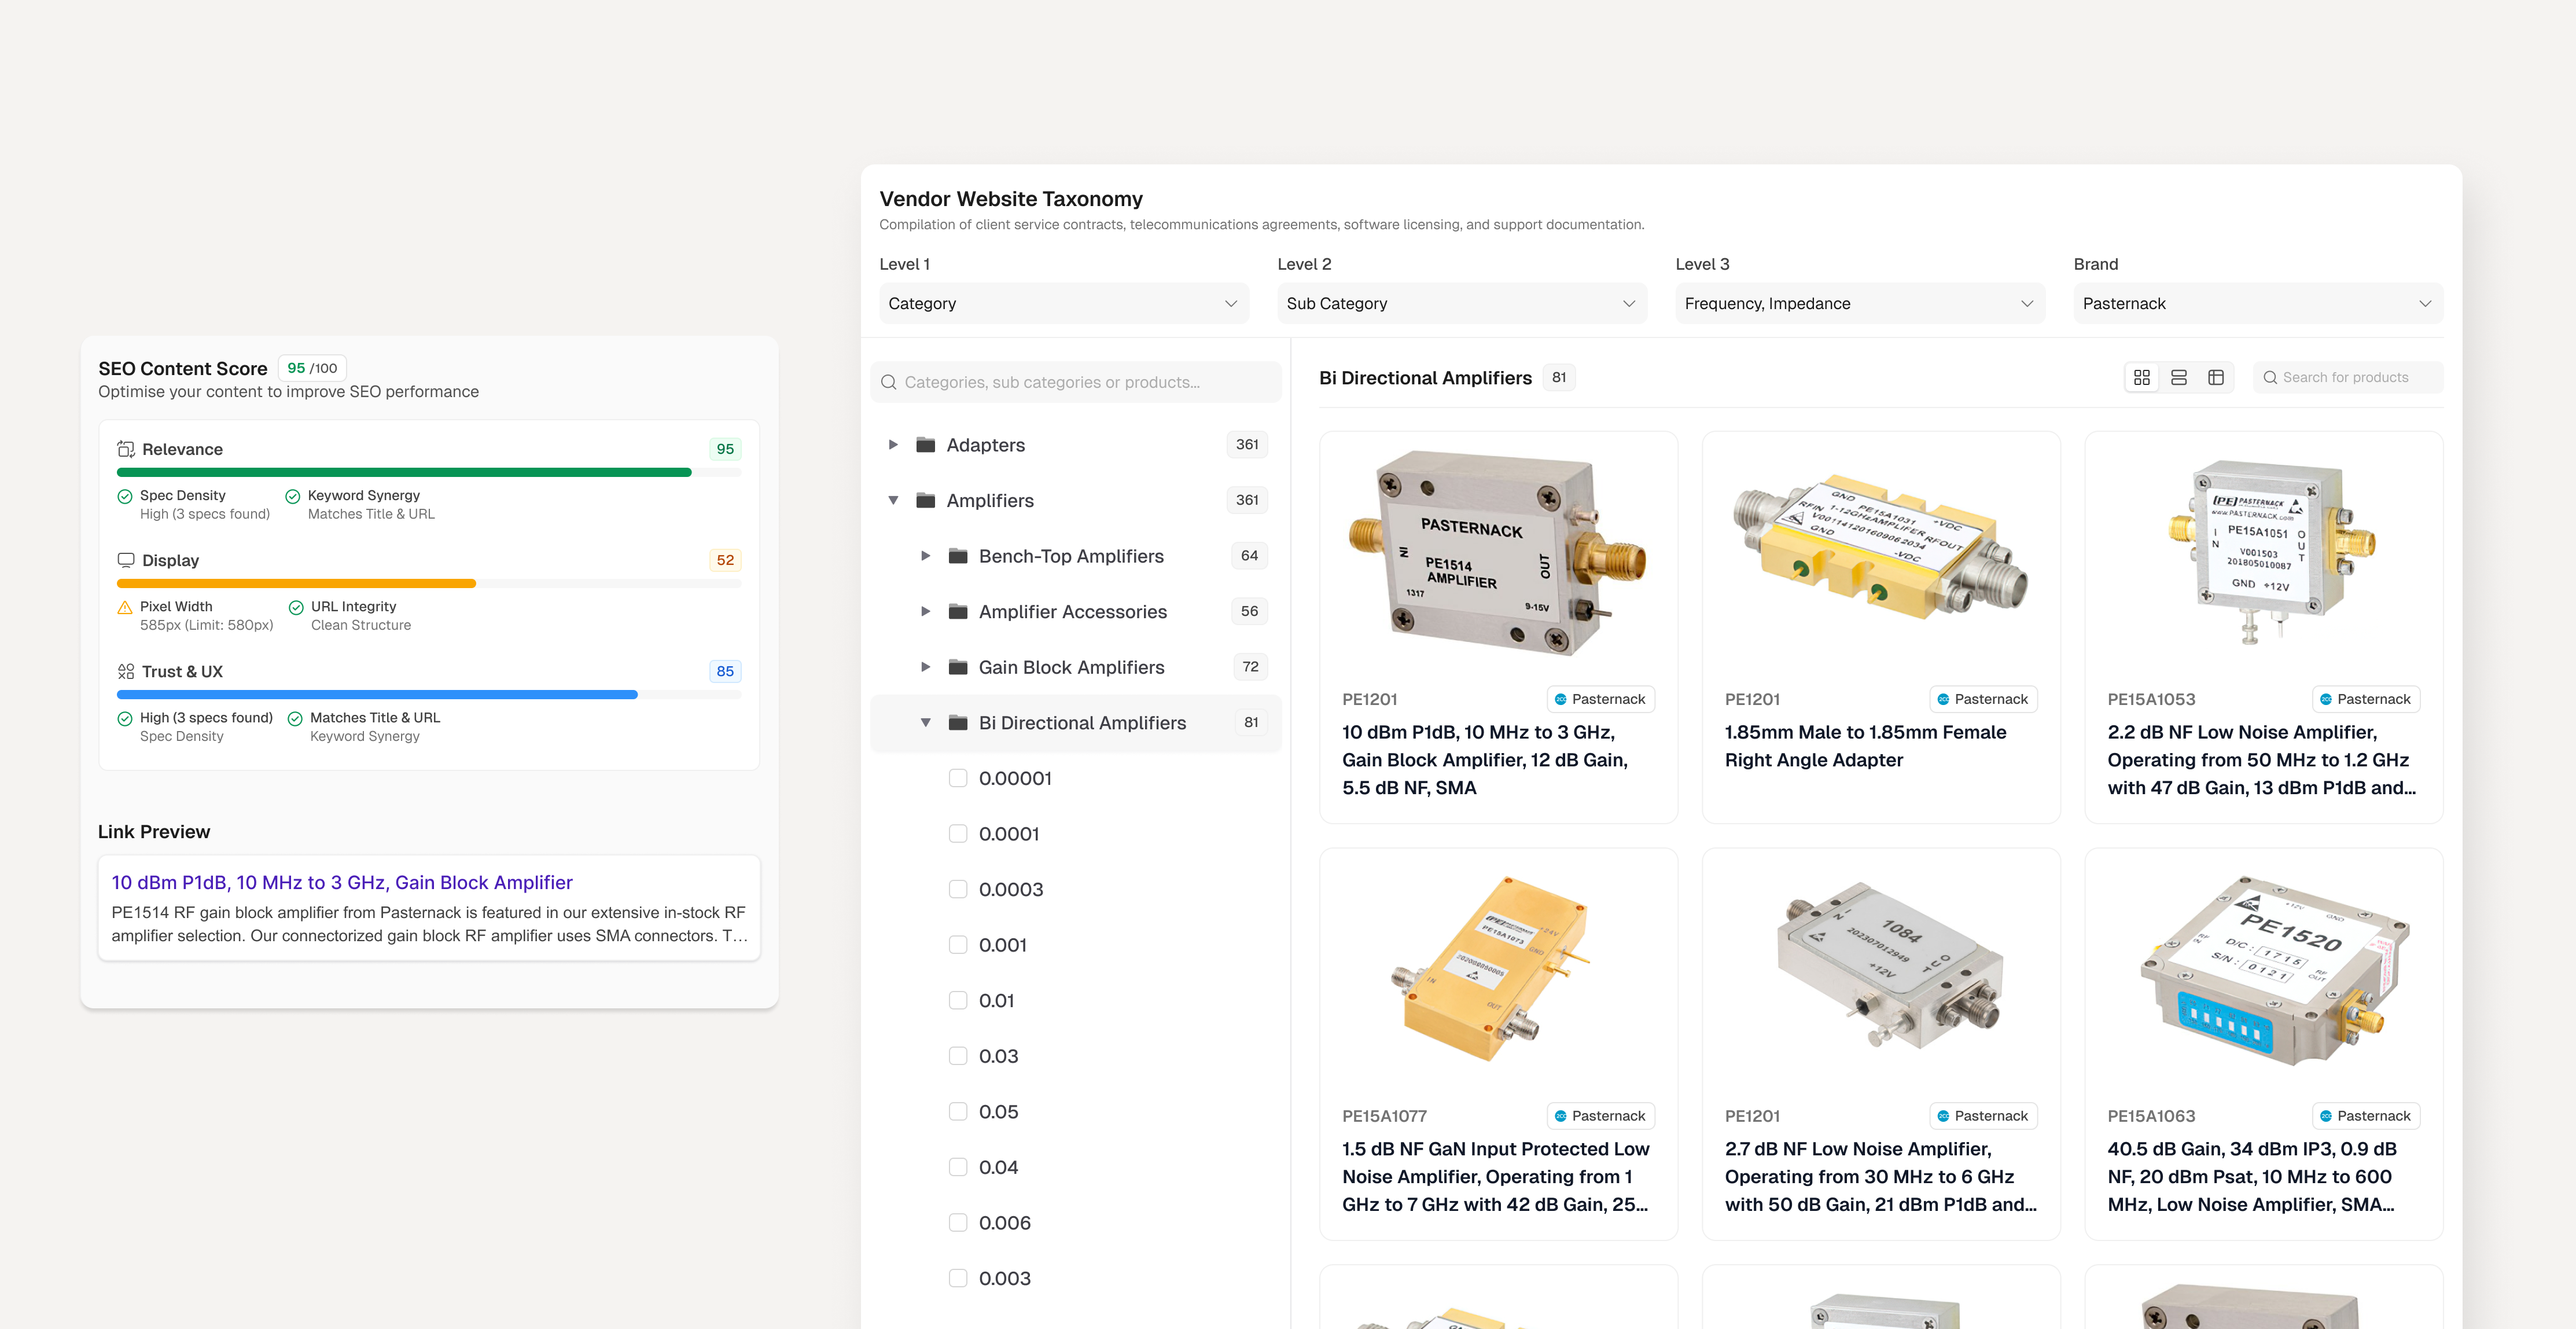
Task: Expand Gain Block Amplifiers arrow
Action: 925,666
